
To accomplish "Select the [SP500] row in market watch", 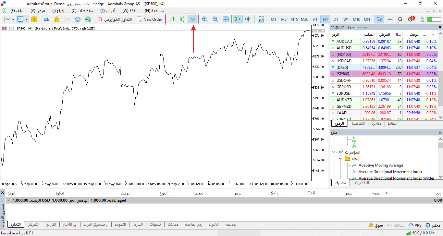I will pyautogui.click(x=384, y=74).
